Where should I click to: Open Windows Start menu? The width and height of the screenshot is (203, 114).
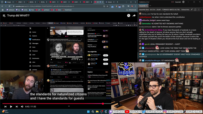tap(88, 112)
